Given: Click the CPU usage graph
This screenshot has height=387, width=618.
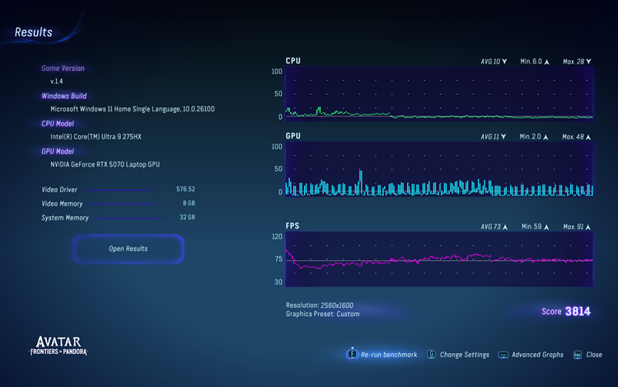Looking at the screenshot, I should (439, 93).
